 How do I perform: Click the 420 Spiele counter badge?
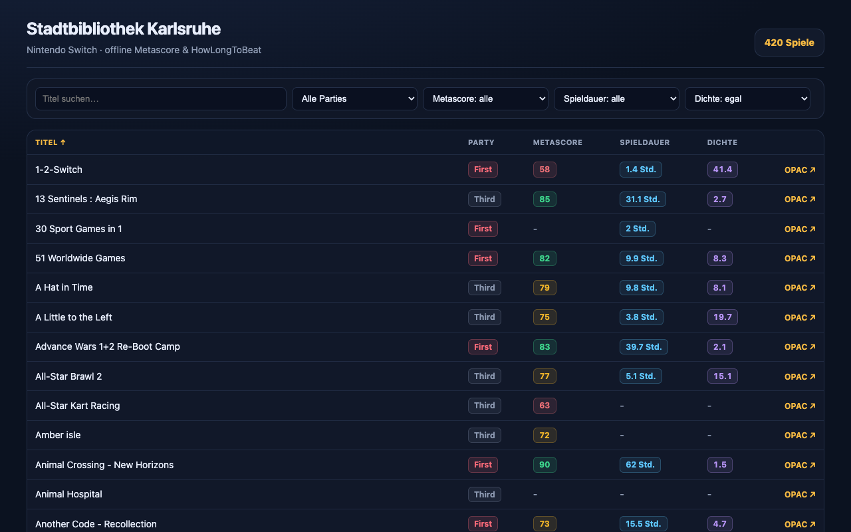[x=789, y=43]
